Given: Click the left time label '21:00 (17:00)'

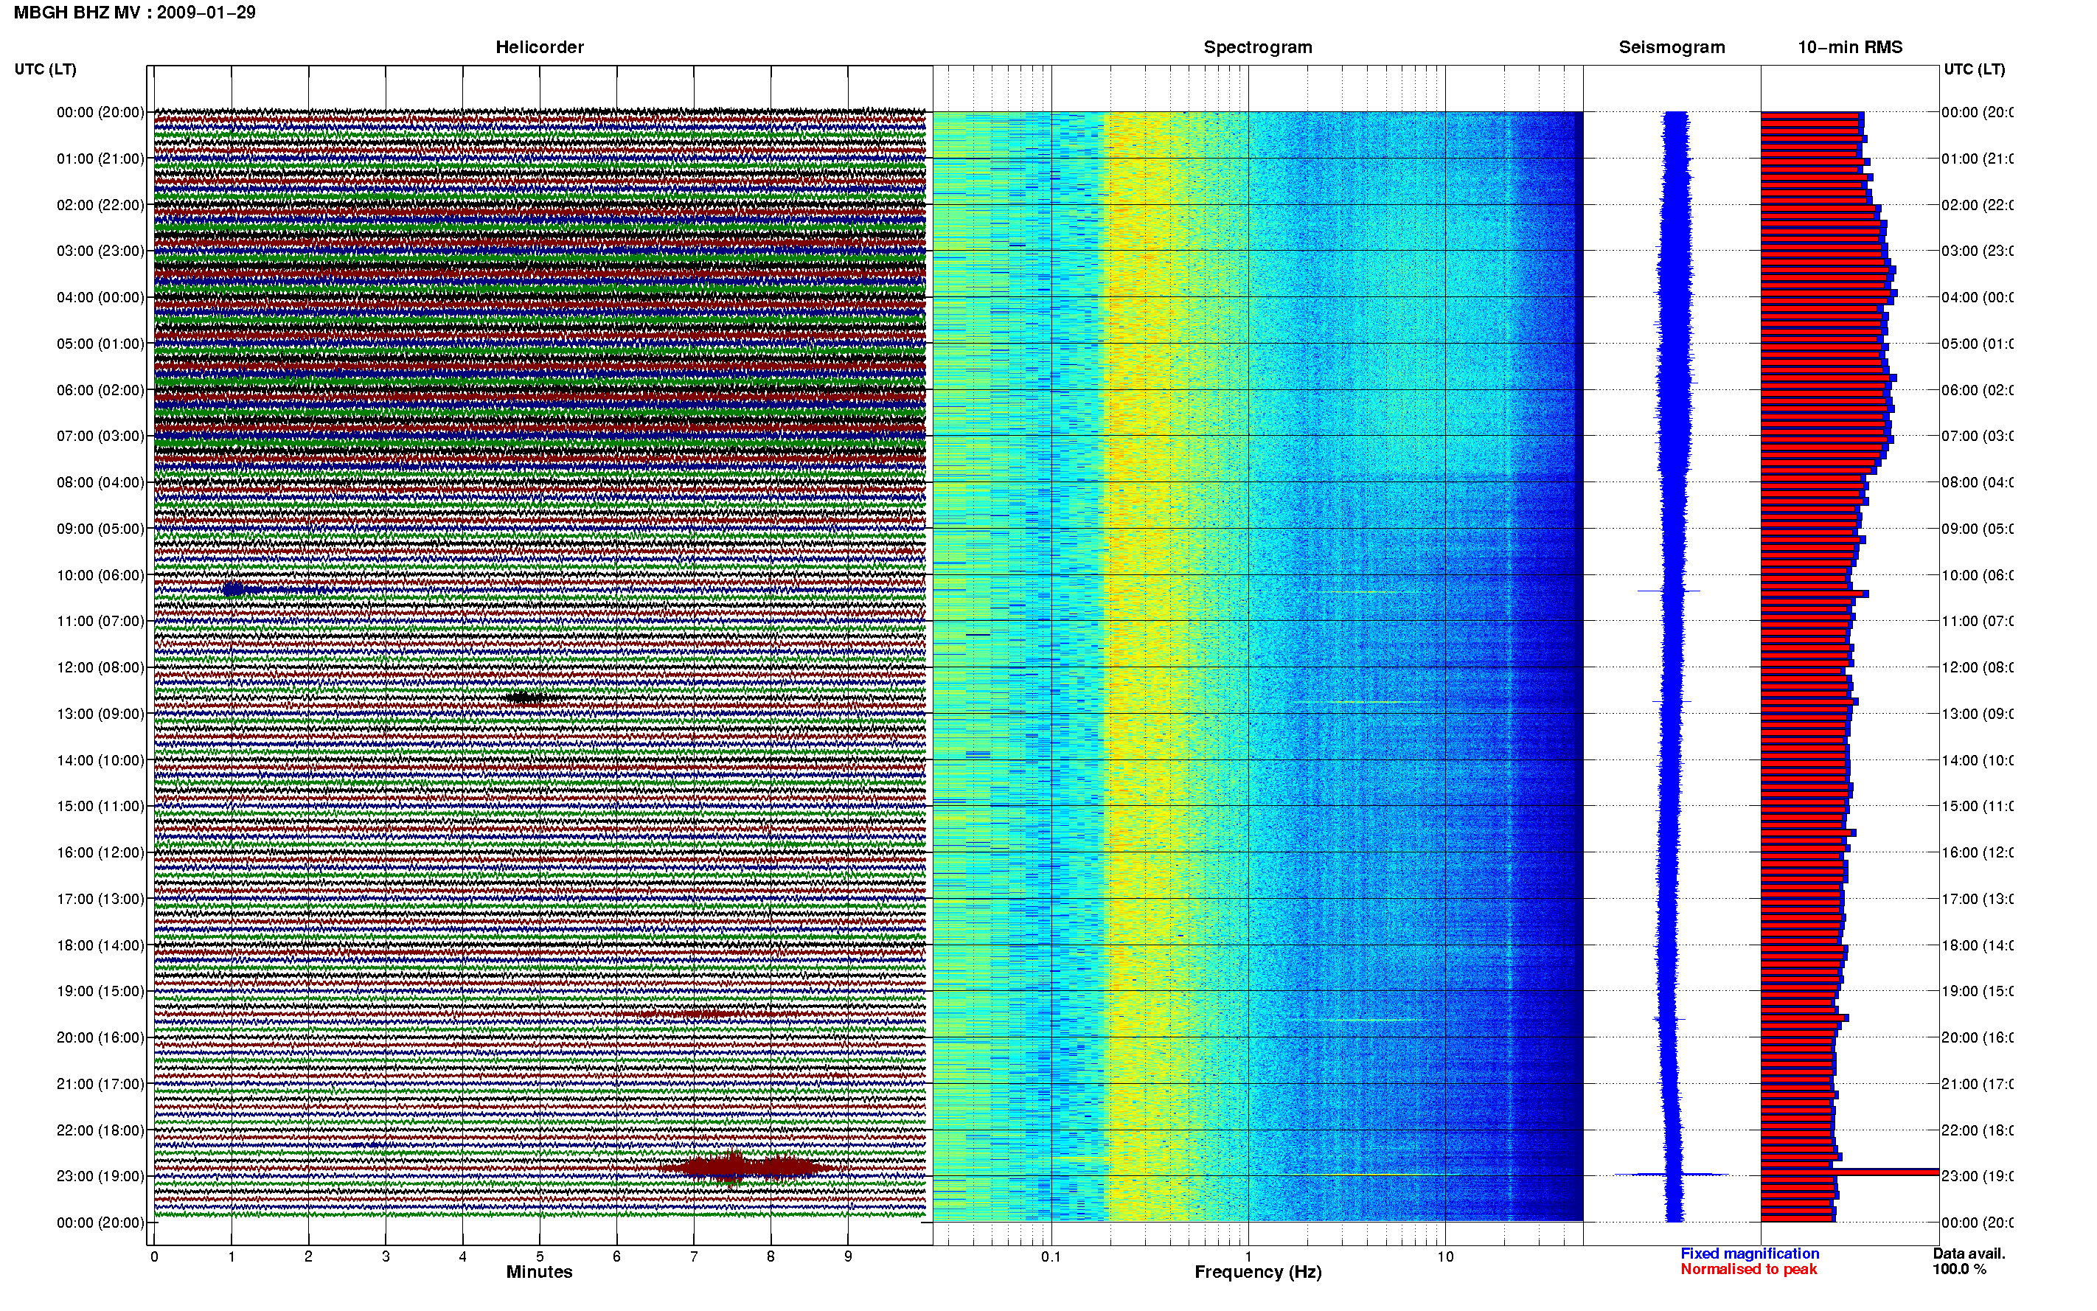Looking at the screenshot, I should click(x=100, y=1084).
